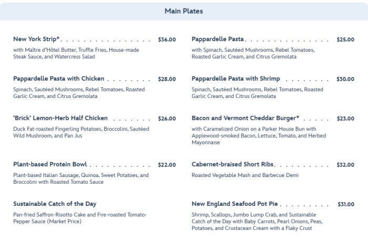The height and width of the screenshot is (243, 368).
Task: Select Pappardelle Pasta with Shrimp
Action: pyautogui.click(x=236, y=79)
